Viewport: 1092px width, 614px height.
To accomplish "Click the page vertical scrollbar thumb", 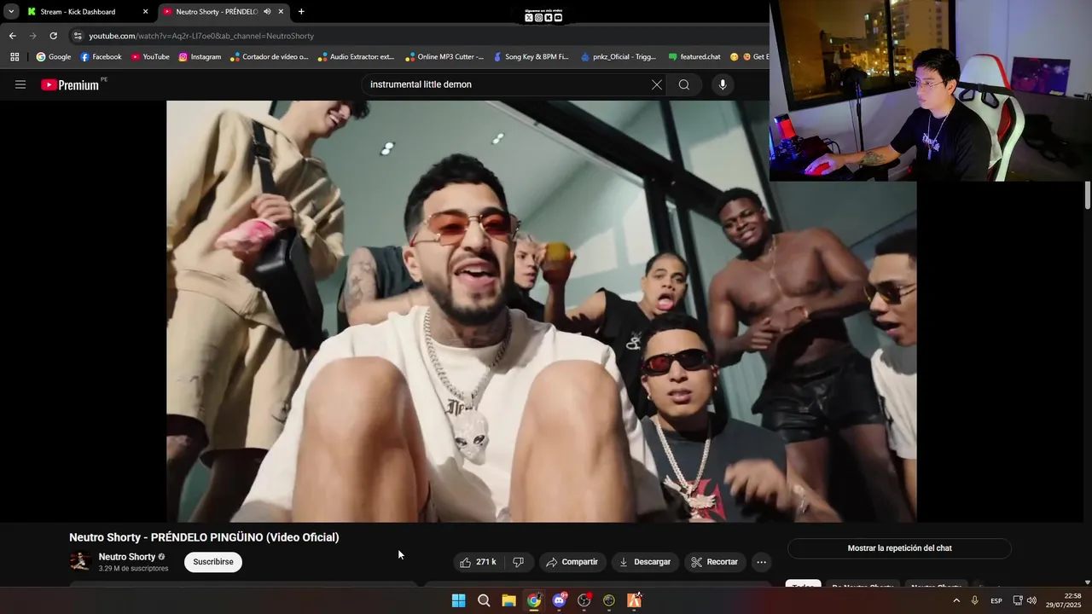I will click(1088, 194).
